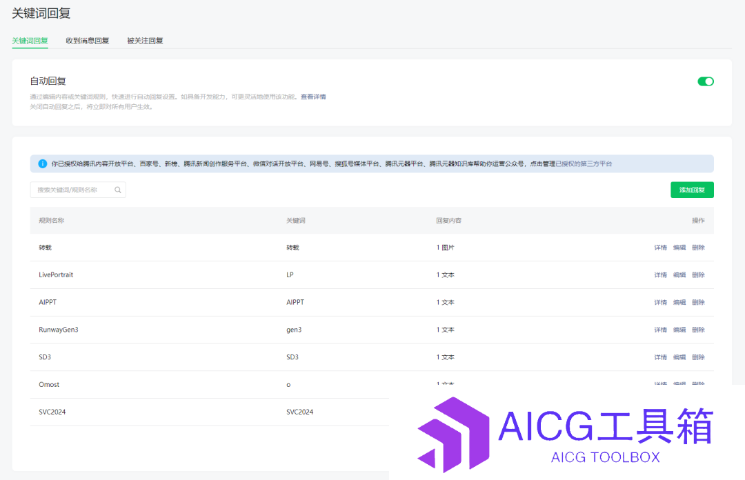Click the 自动回复 section heading
Screen dimensions: 745x480
coord(48,81)
